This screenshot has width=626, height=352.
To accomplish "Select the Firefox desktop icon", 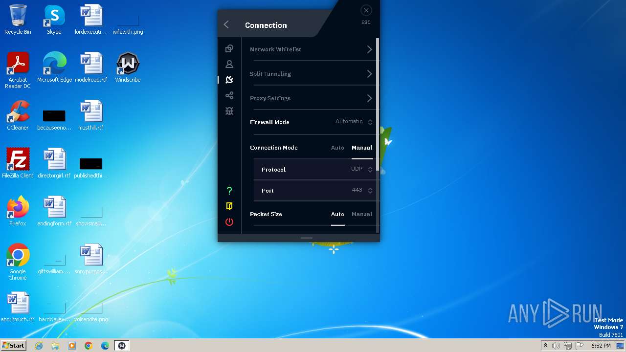I will point(18,211).
